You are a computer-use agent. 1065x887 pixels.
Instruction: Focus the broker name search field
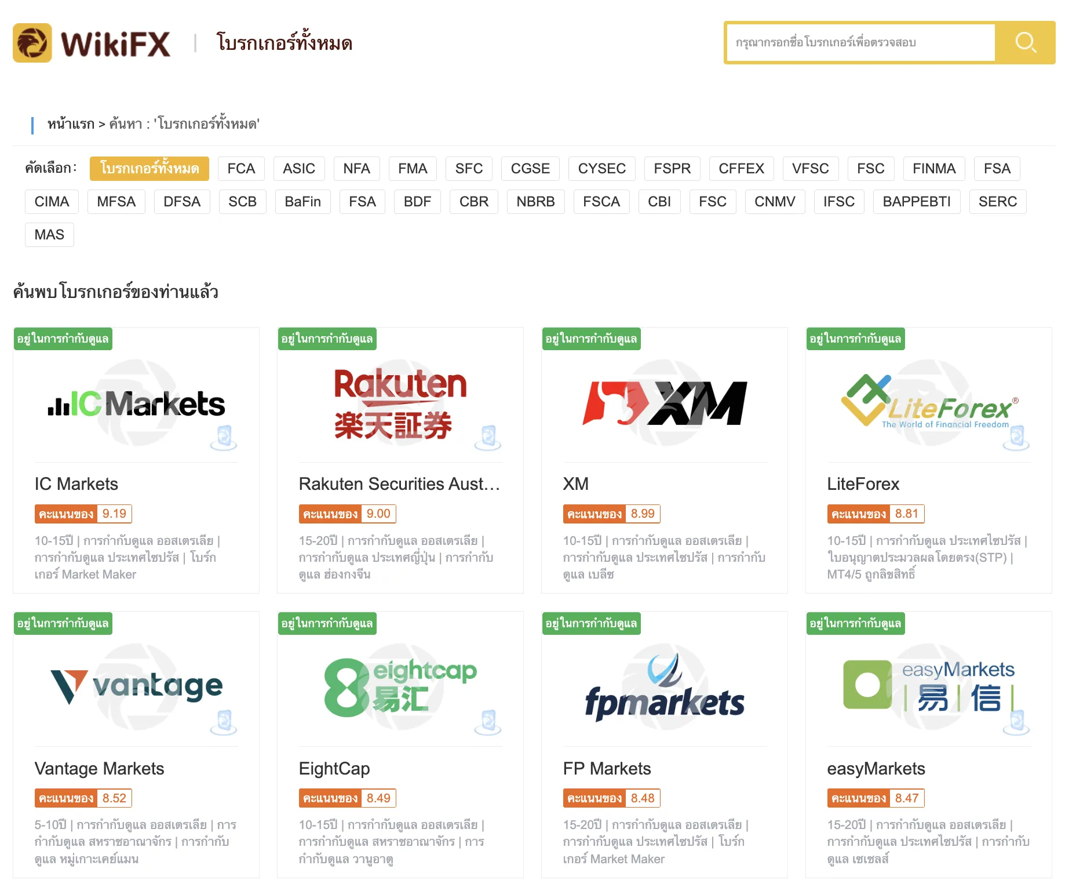pos(861,42)
